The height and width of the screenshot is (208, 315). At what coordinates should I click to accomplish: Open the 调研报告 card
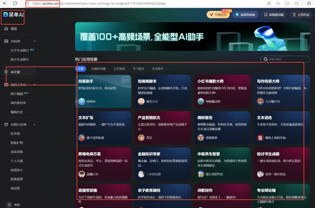[222, 128]
